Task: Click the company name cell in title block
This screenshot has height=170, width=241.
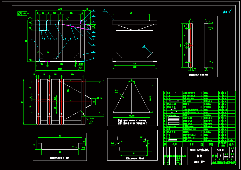Action: coord(223,162)
